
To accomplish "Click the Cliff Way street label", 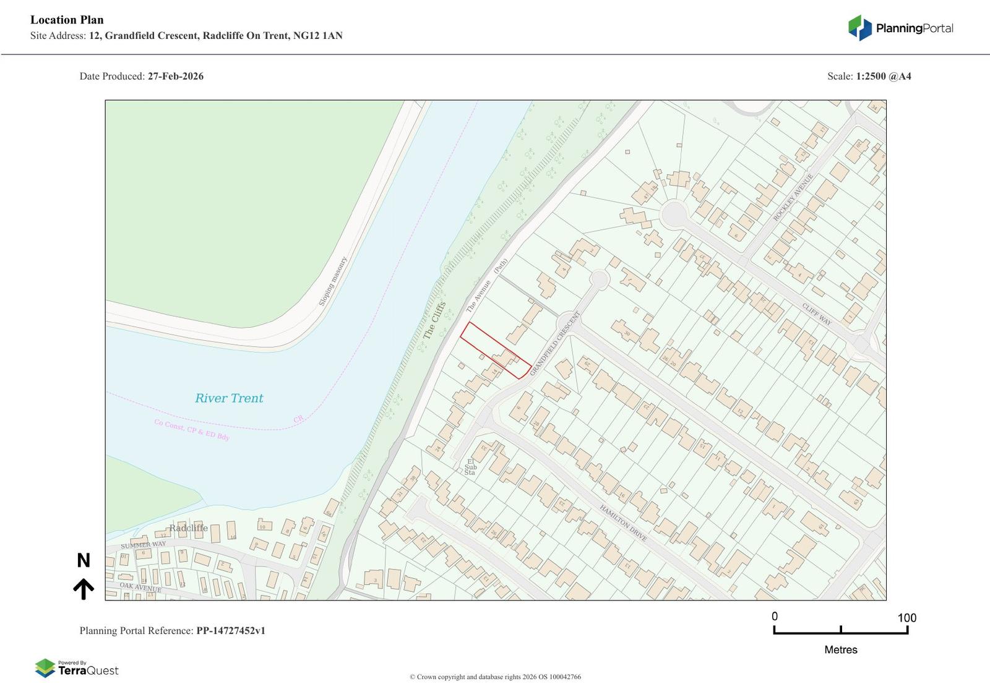I will click(x=817, y=314).
